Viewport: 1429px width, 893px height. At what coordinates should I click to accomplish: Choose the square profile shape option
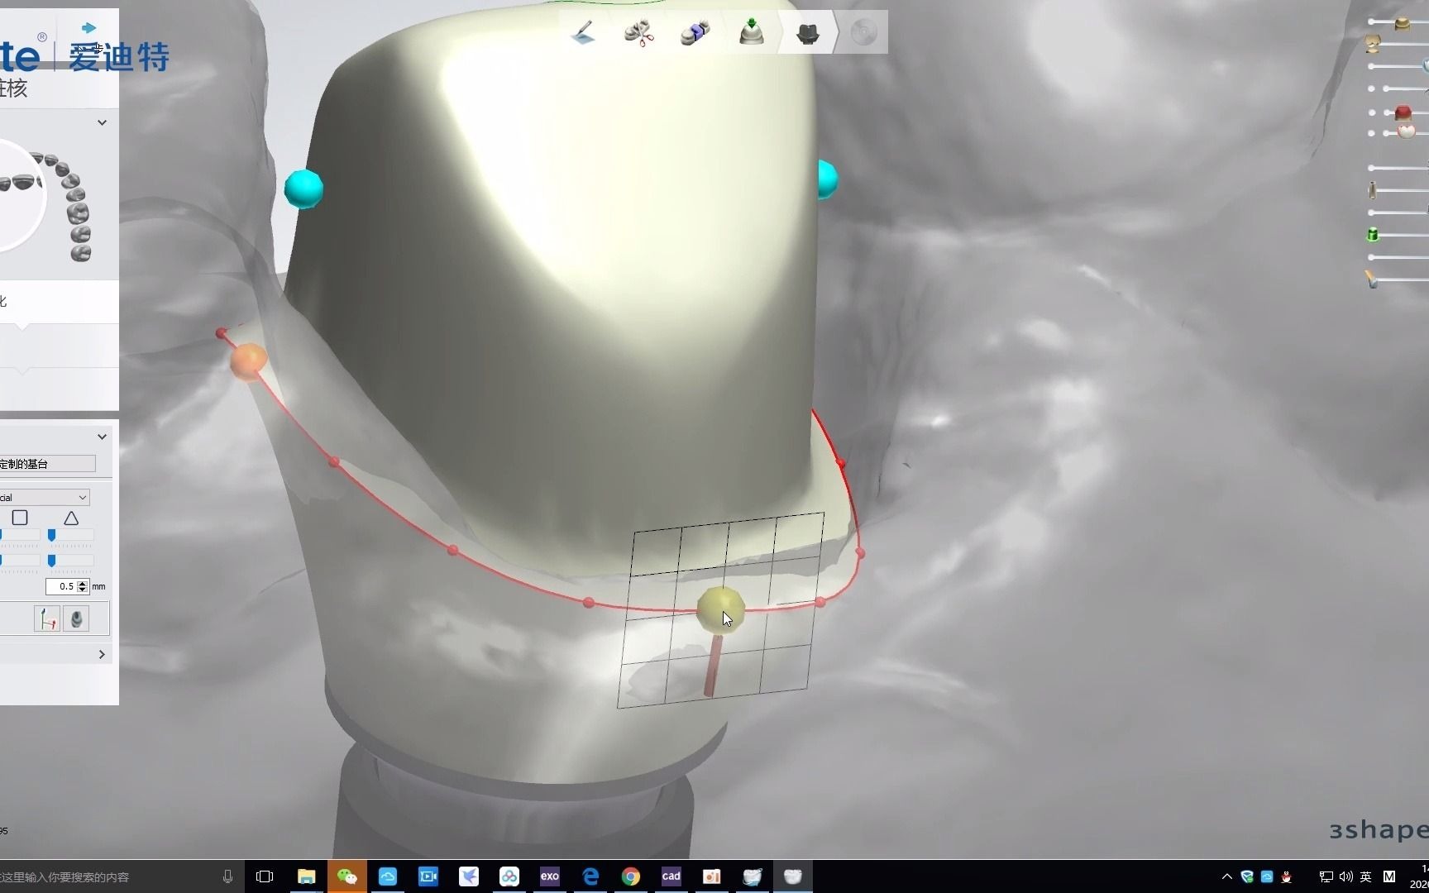20,518
